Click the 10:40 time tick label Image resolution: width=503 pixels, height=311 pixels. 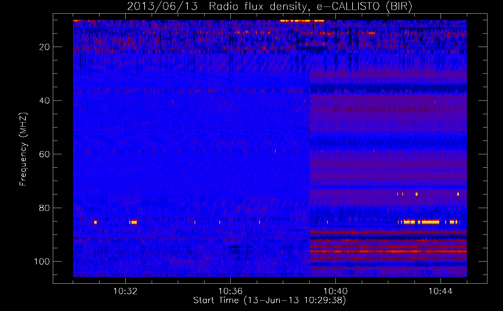pos(335,291)
